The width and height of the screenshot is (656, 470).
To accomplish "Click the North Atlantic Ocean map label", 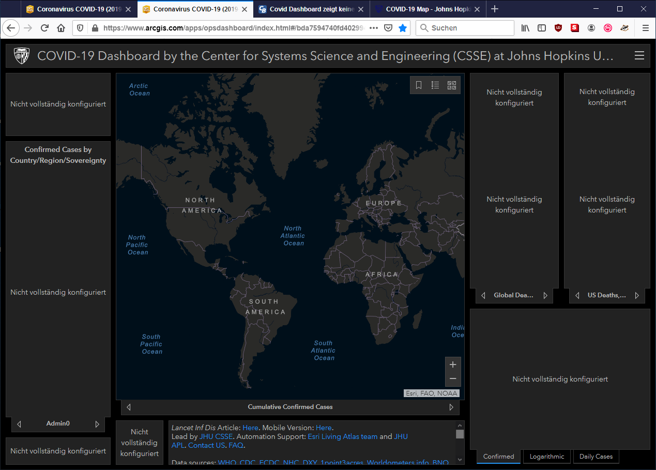I will 293,236.
